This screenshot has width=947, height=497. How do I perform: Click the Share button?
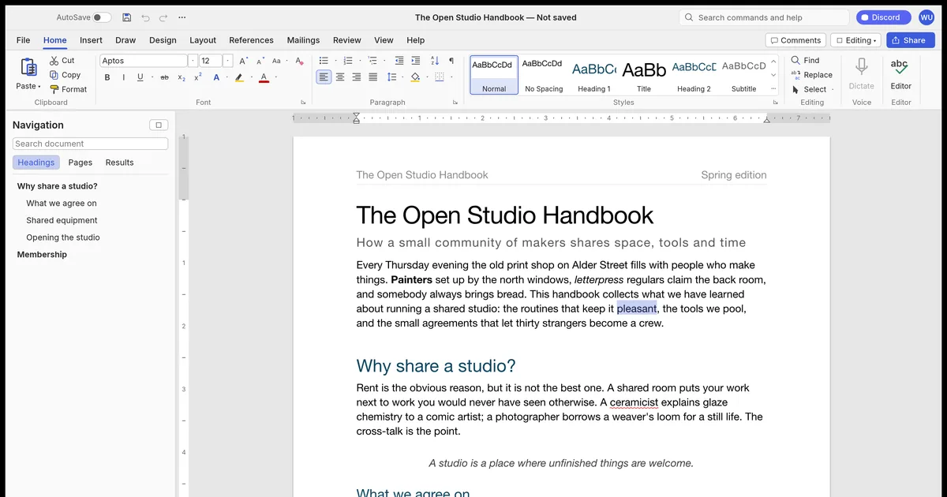910,40
